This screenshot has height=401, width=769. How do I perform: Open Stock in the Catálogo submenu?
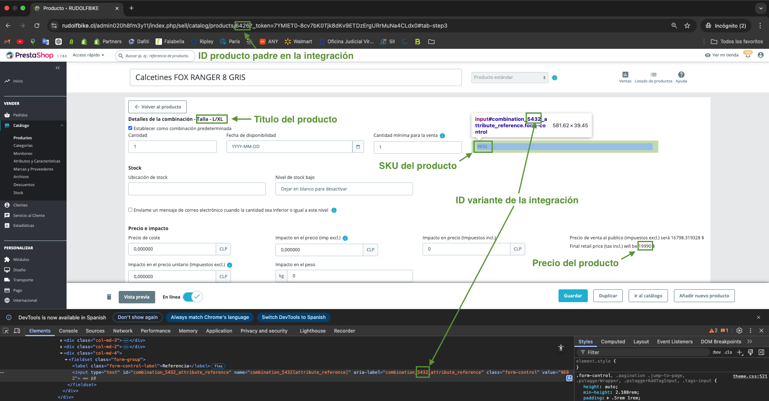18,193
